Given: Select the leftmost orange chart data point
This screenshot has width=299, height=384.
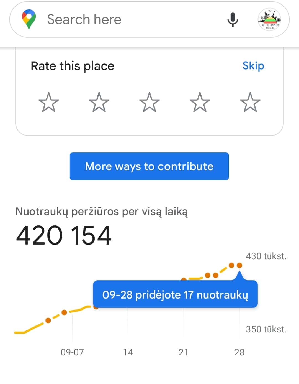Looking at the screenshot, I should pyautogui.click(x=48, y=321).
